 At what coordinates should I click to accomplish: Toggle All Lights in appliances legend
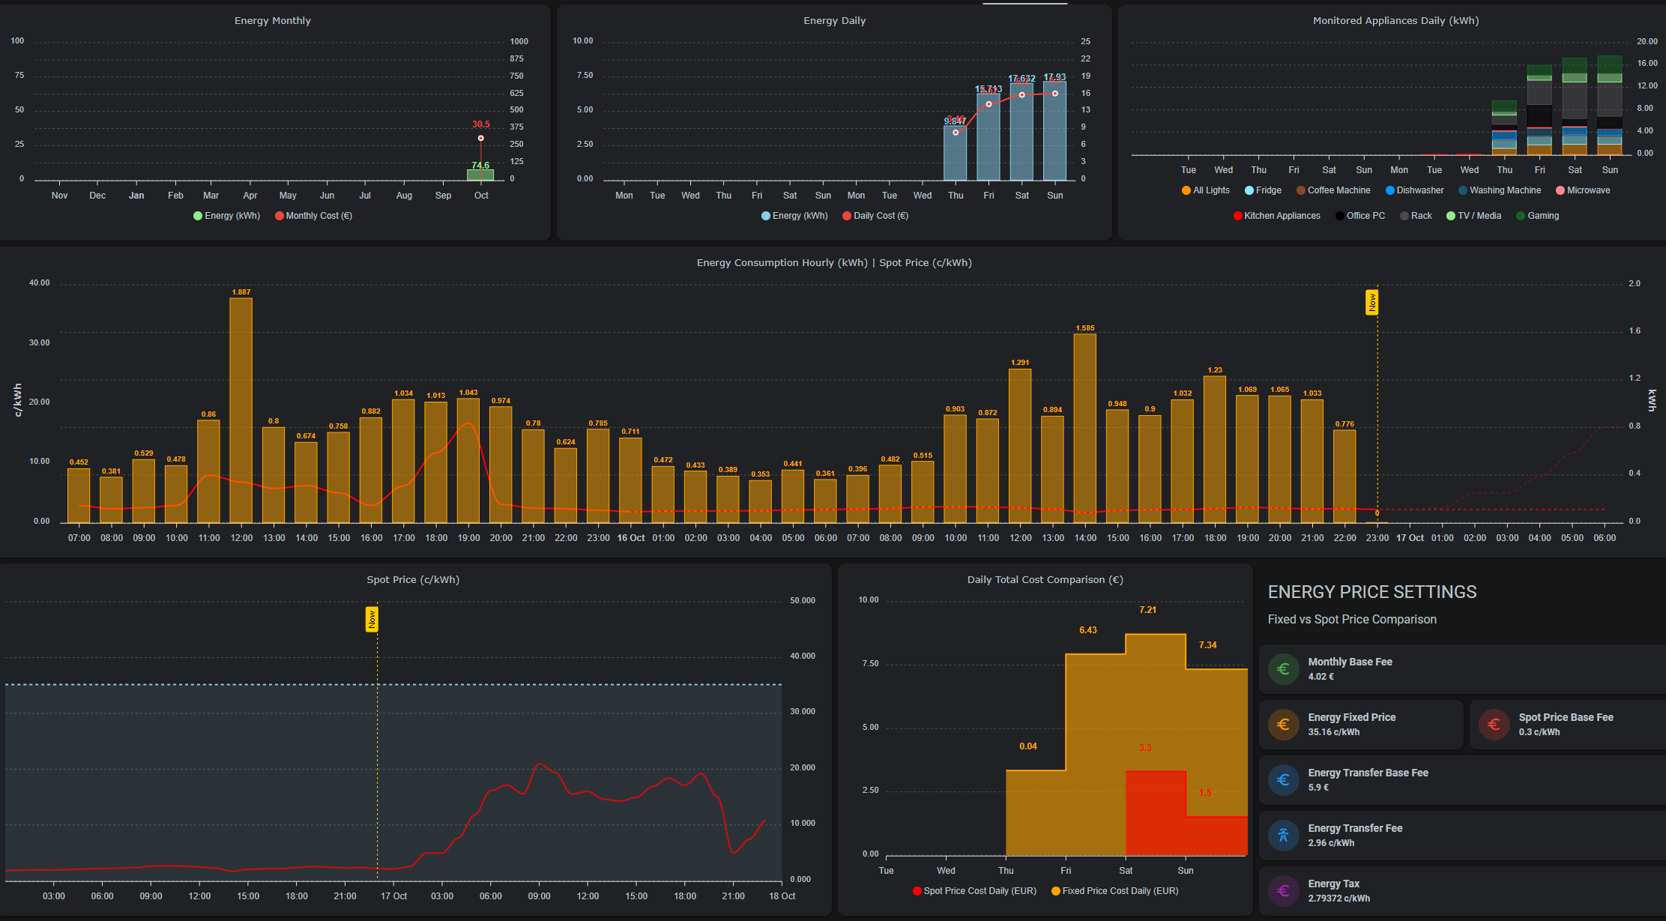[1206, 190]
